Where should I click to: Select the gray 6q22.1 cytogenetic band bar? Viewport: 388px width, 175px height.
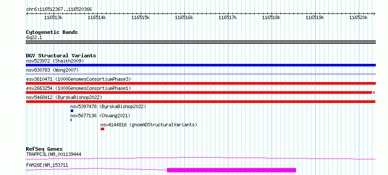tap(201, 42)
